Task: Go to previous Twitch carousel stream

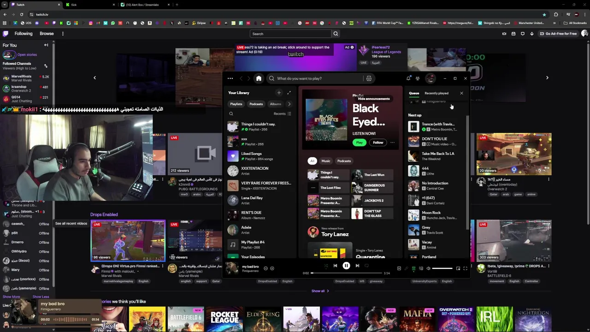Action: [94, 78]
